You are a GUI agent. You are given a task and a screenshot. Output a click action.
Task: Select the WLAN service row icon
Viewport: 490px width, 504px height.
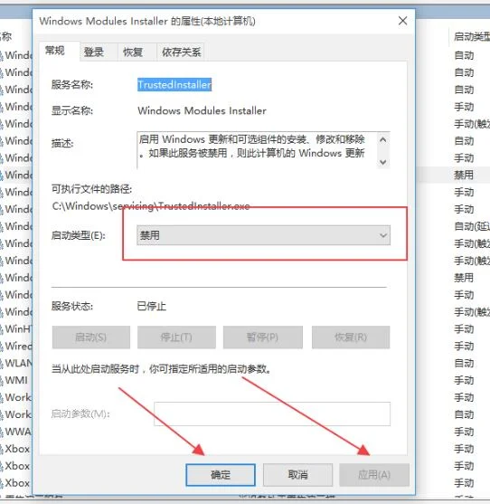(2, 363)
